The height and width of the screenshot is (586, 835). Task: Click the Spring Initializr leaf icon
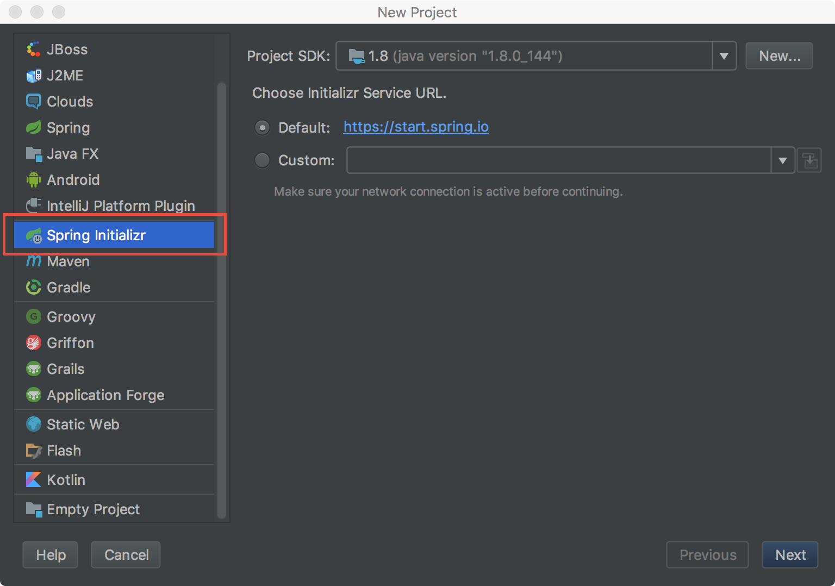(x=34, y=235)
